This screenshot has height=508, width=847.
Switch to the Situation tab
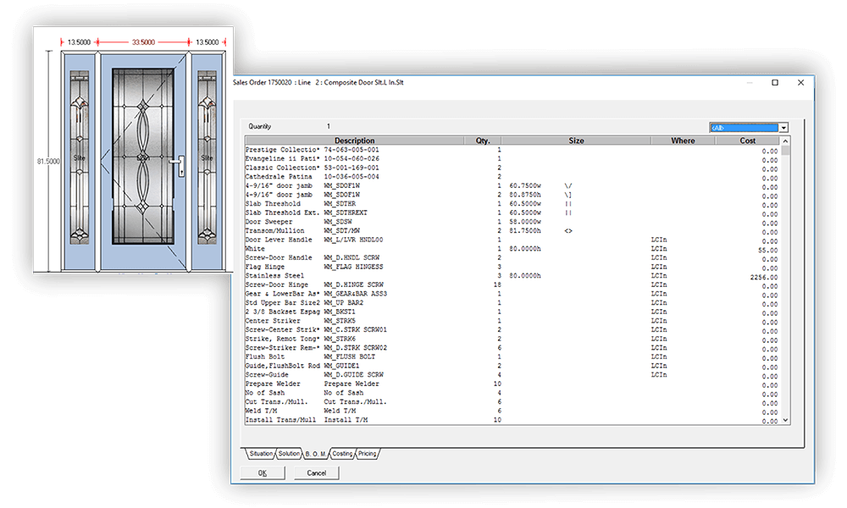pyautogui.click(x=260, y=453)
